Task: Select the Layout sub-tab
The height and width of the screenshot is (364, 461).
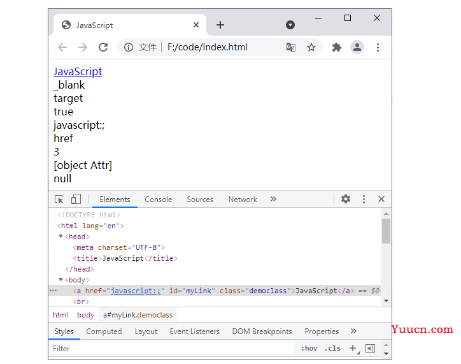Action: tap(146, 331)
